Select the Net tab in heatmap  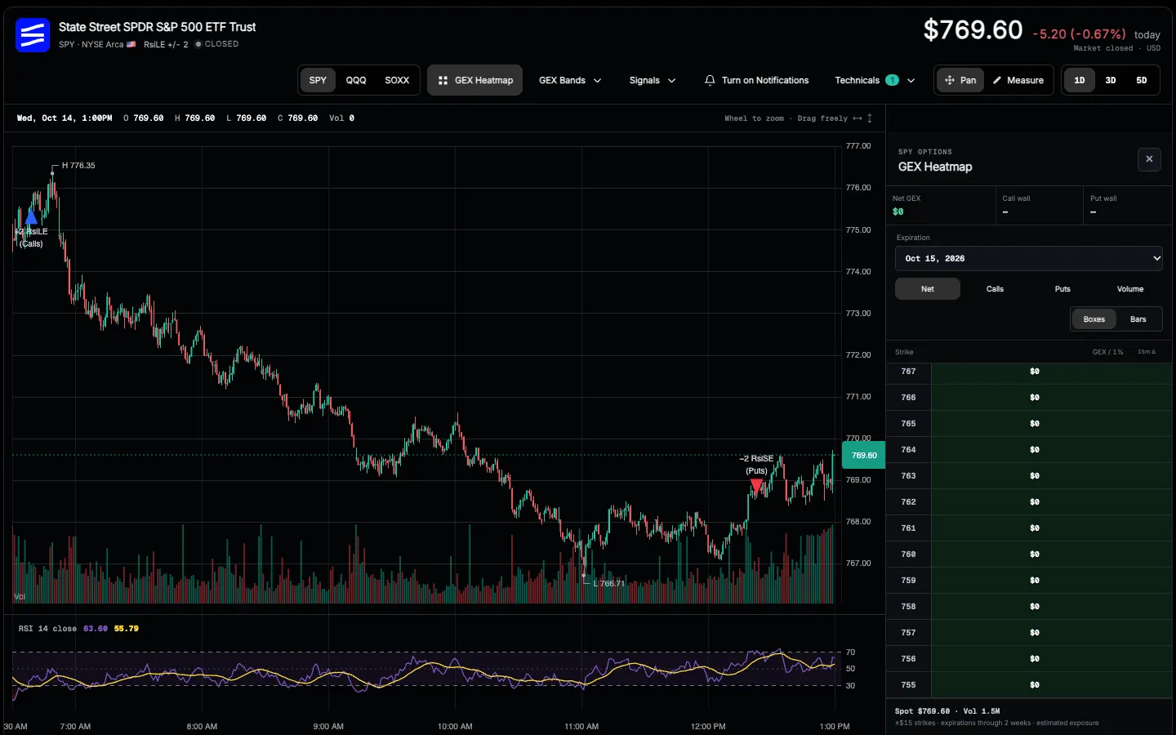[x=928, y=289]
